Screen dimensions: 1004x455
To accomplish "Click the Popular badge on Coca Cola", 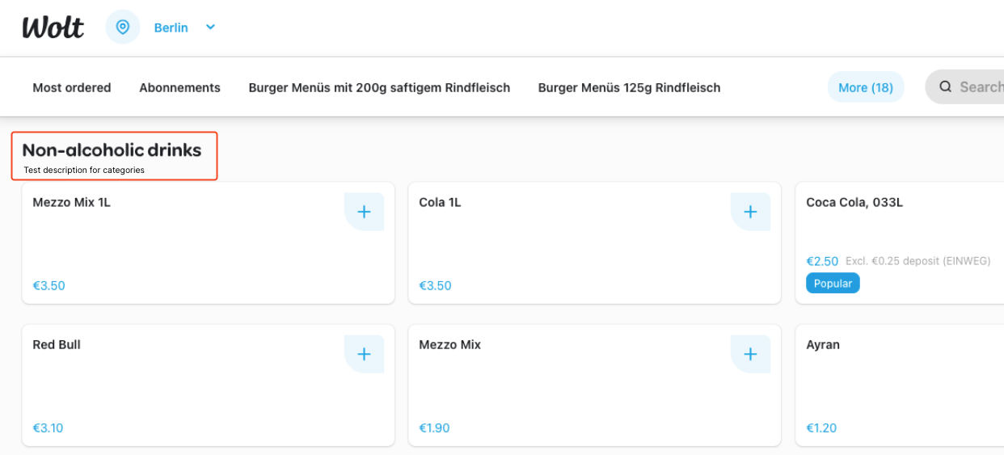I will pyautogui.click(x=833, y=284).
